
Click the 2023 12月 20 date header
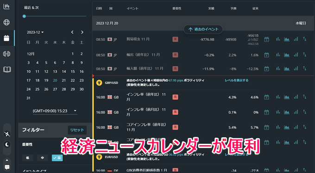point(107,23)
